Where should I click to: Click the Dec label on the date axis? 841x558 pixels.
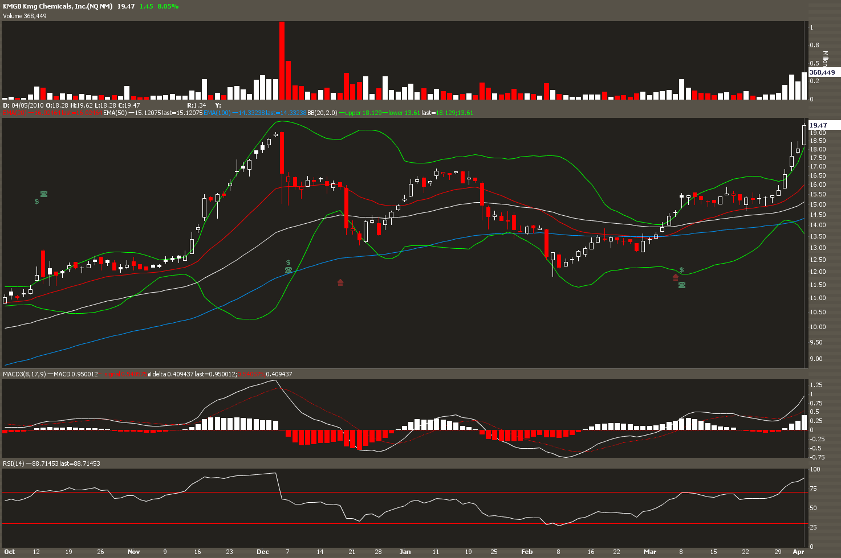[263, 552]
